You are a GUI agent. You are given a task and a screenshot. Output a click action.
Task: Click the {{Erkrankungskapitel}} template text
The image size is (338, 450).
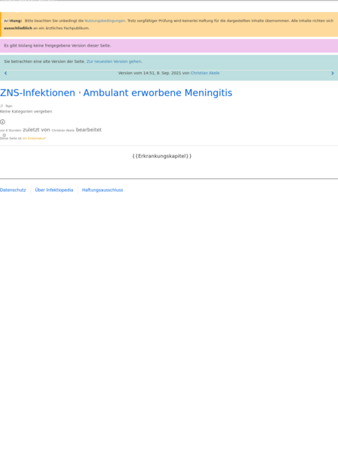click(x=161, y=156)
